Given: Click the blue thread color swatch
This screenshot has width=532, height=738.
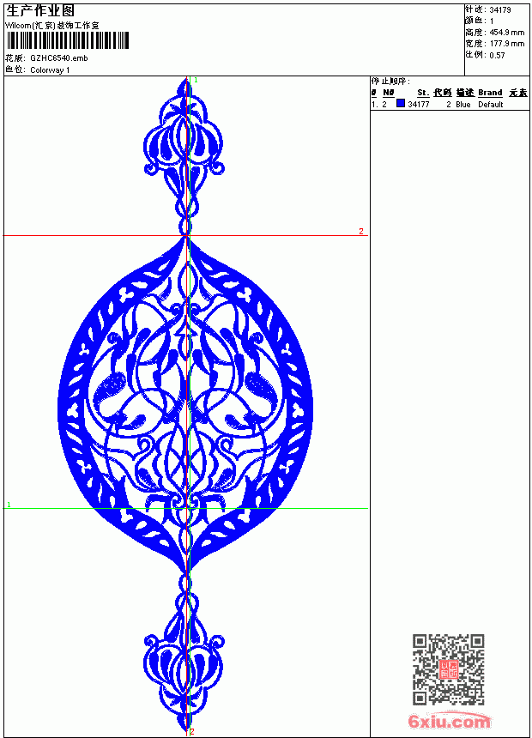Looking at the screenshot, I should click(400, 104).
